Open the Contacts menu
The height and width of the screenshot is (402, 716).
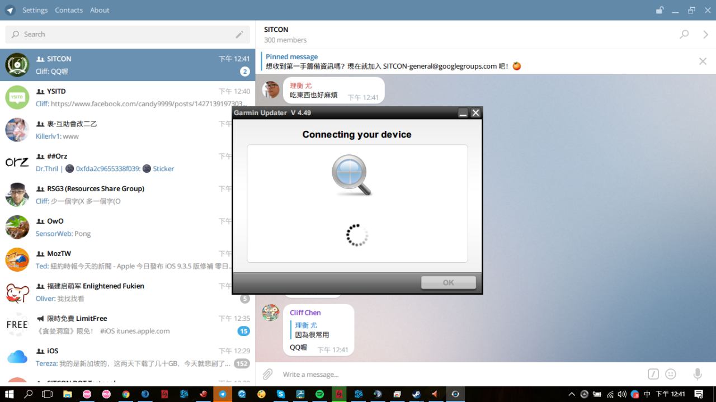click(x=69, y=10)
